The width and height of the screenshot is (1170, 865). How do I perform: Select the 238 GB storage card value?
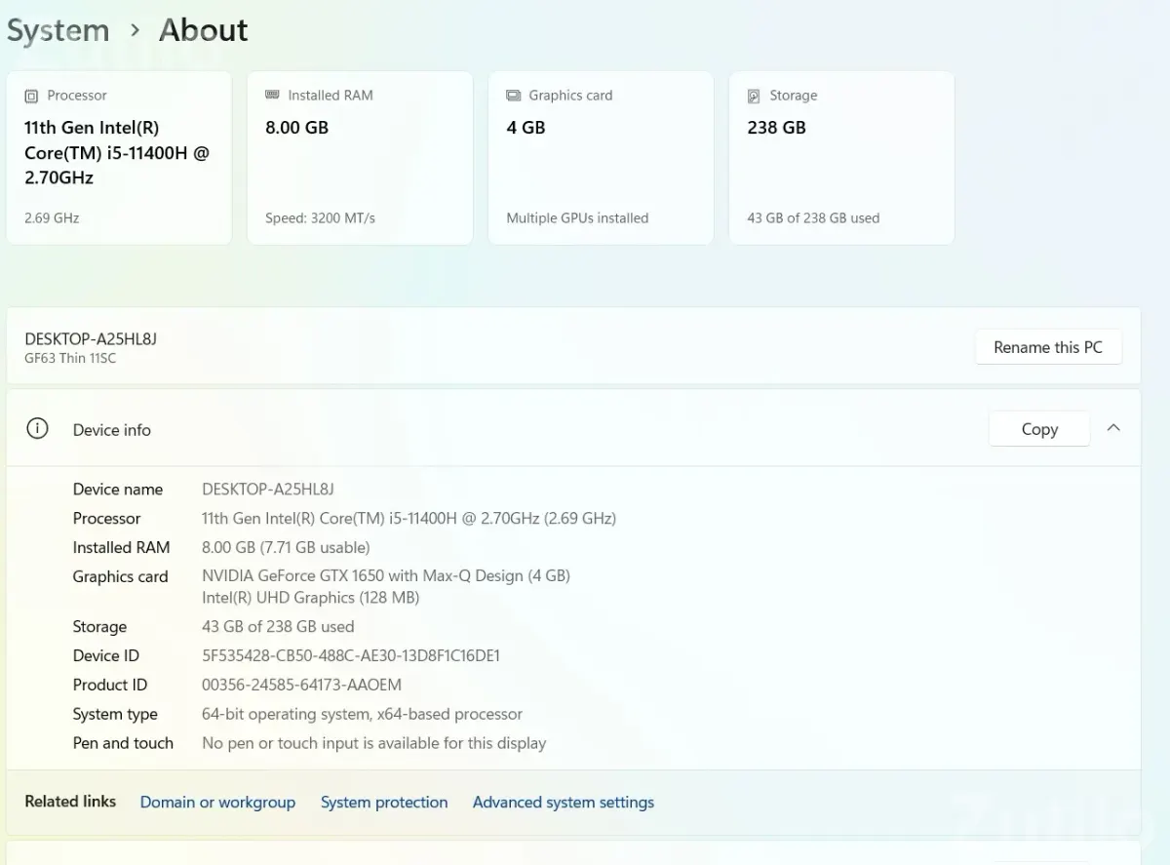[x=776, y=128]
